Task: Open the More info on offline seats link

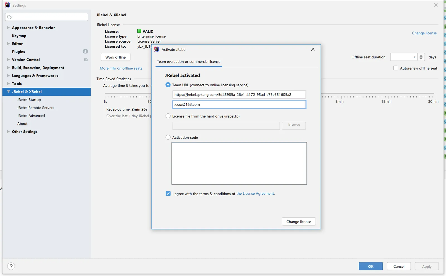Action: (x=121, y=68)
